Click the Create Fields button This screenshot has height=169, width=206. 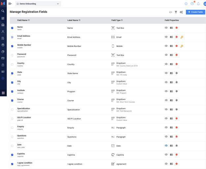(x=195, y=12)
